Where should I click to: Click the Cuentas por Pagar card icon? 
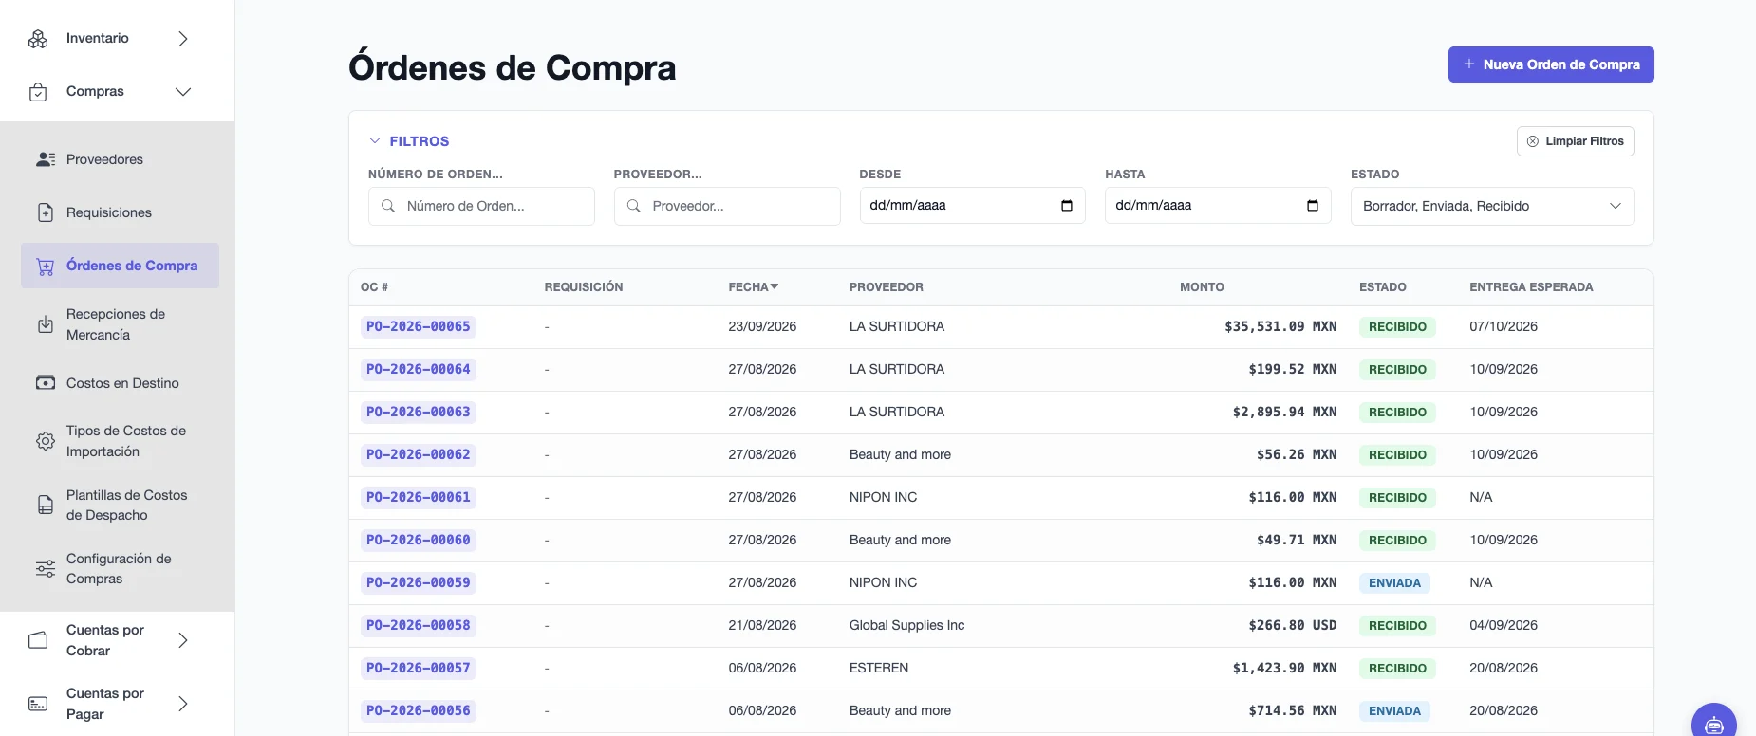pyautogui.click(x=38, y=704)
